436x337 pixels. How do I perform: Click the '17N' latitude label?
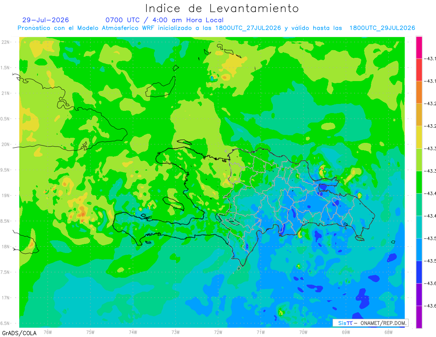pyautogui.click(x=6, y=298)
